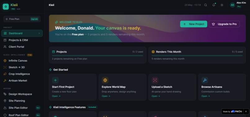
Task: Click the Kleii lightning logo icon
Action: click(x=6, y=7)
